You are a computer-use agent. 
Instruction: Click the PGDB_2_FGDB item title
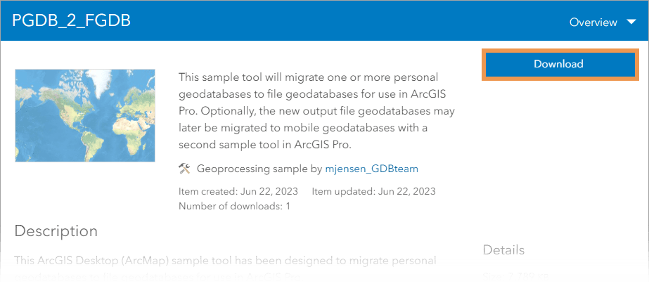pyautogui.click(x=71, y=21)
